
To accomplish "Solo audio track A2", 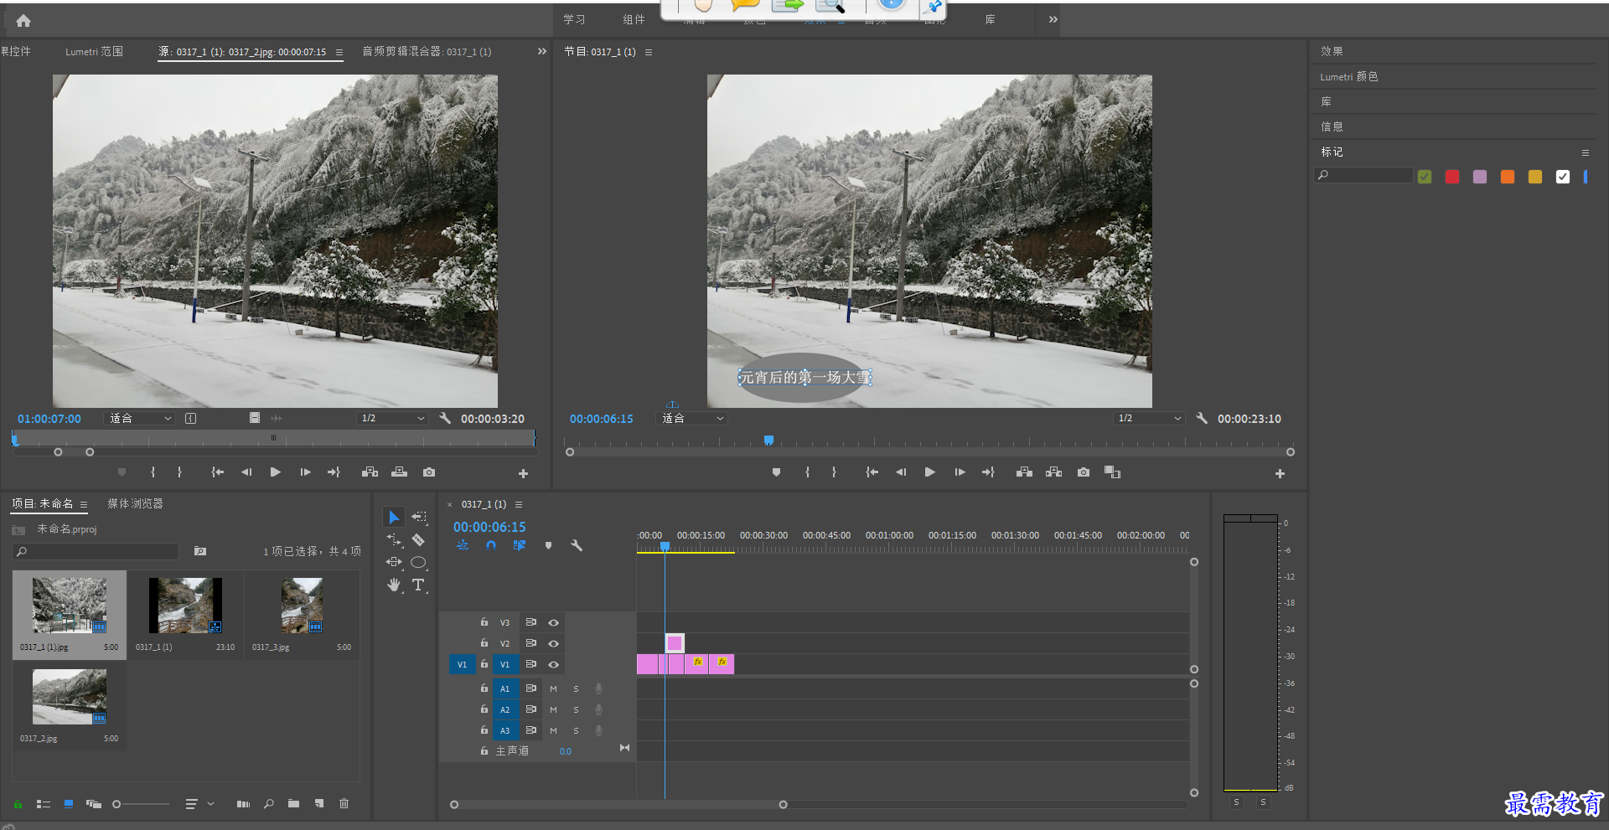I will point(576,709).
